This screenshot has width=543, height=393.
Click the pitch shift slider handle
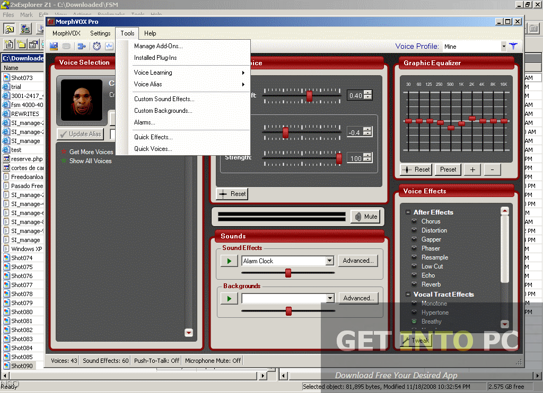309,96
